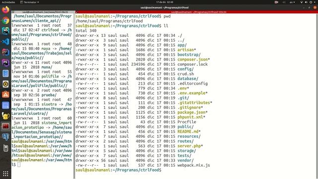Screen dimensions: 318x179
Task: Launch Google Chrome from the dock
Action: click(x=5, y=20)
